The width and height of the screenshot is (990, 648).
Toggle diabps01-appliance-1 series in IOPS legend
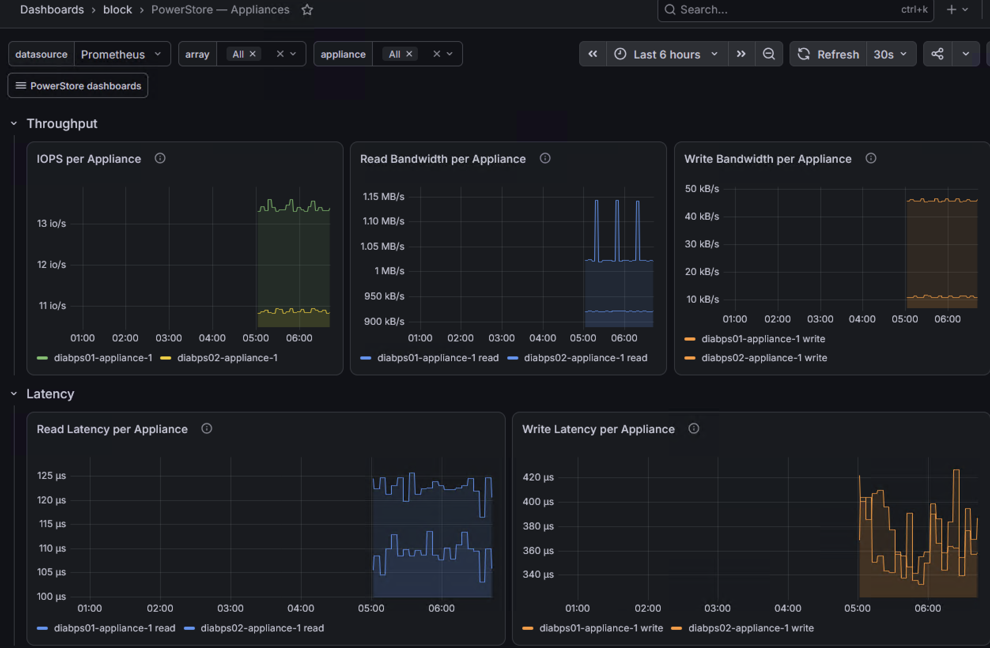click(103, 358)
